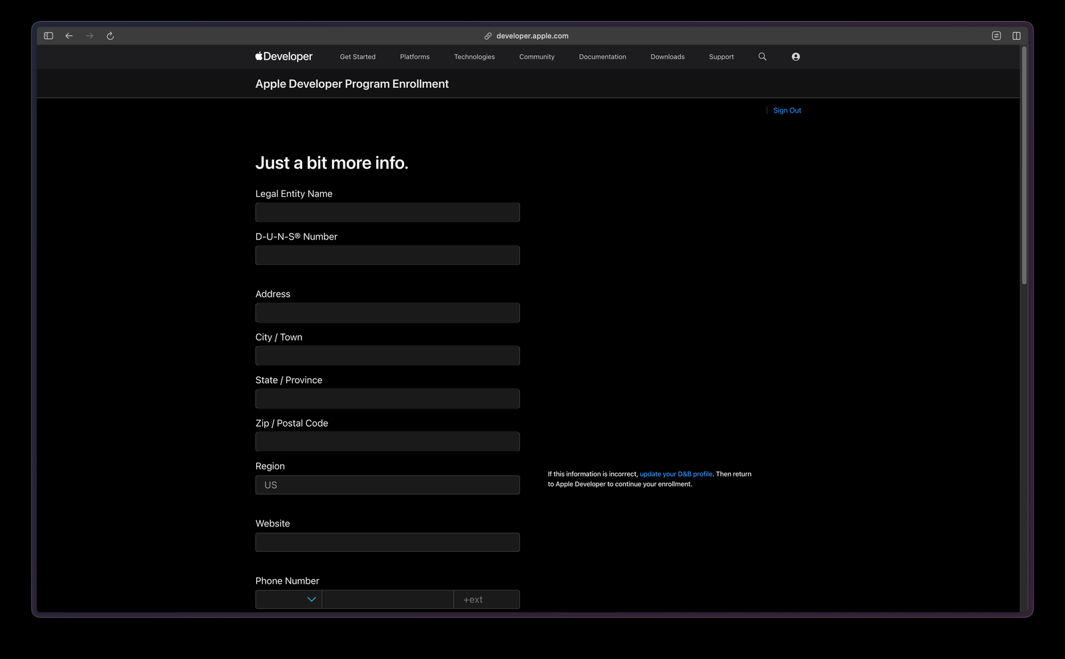Screen dimensions: 1065x659
Task: Focus the Legal Entity Name field
Action: click(x=387, y=212)
